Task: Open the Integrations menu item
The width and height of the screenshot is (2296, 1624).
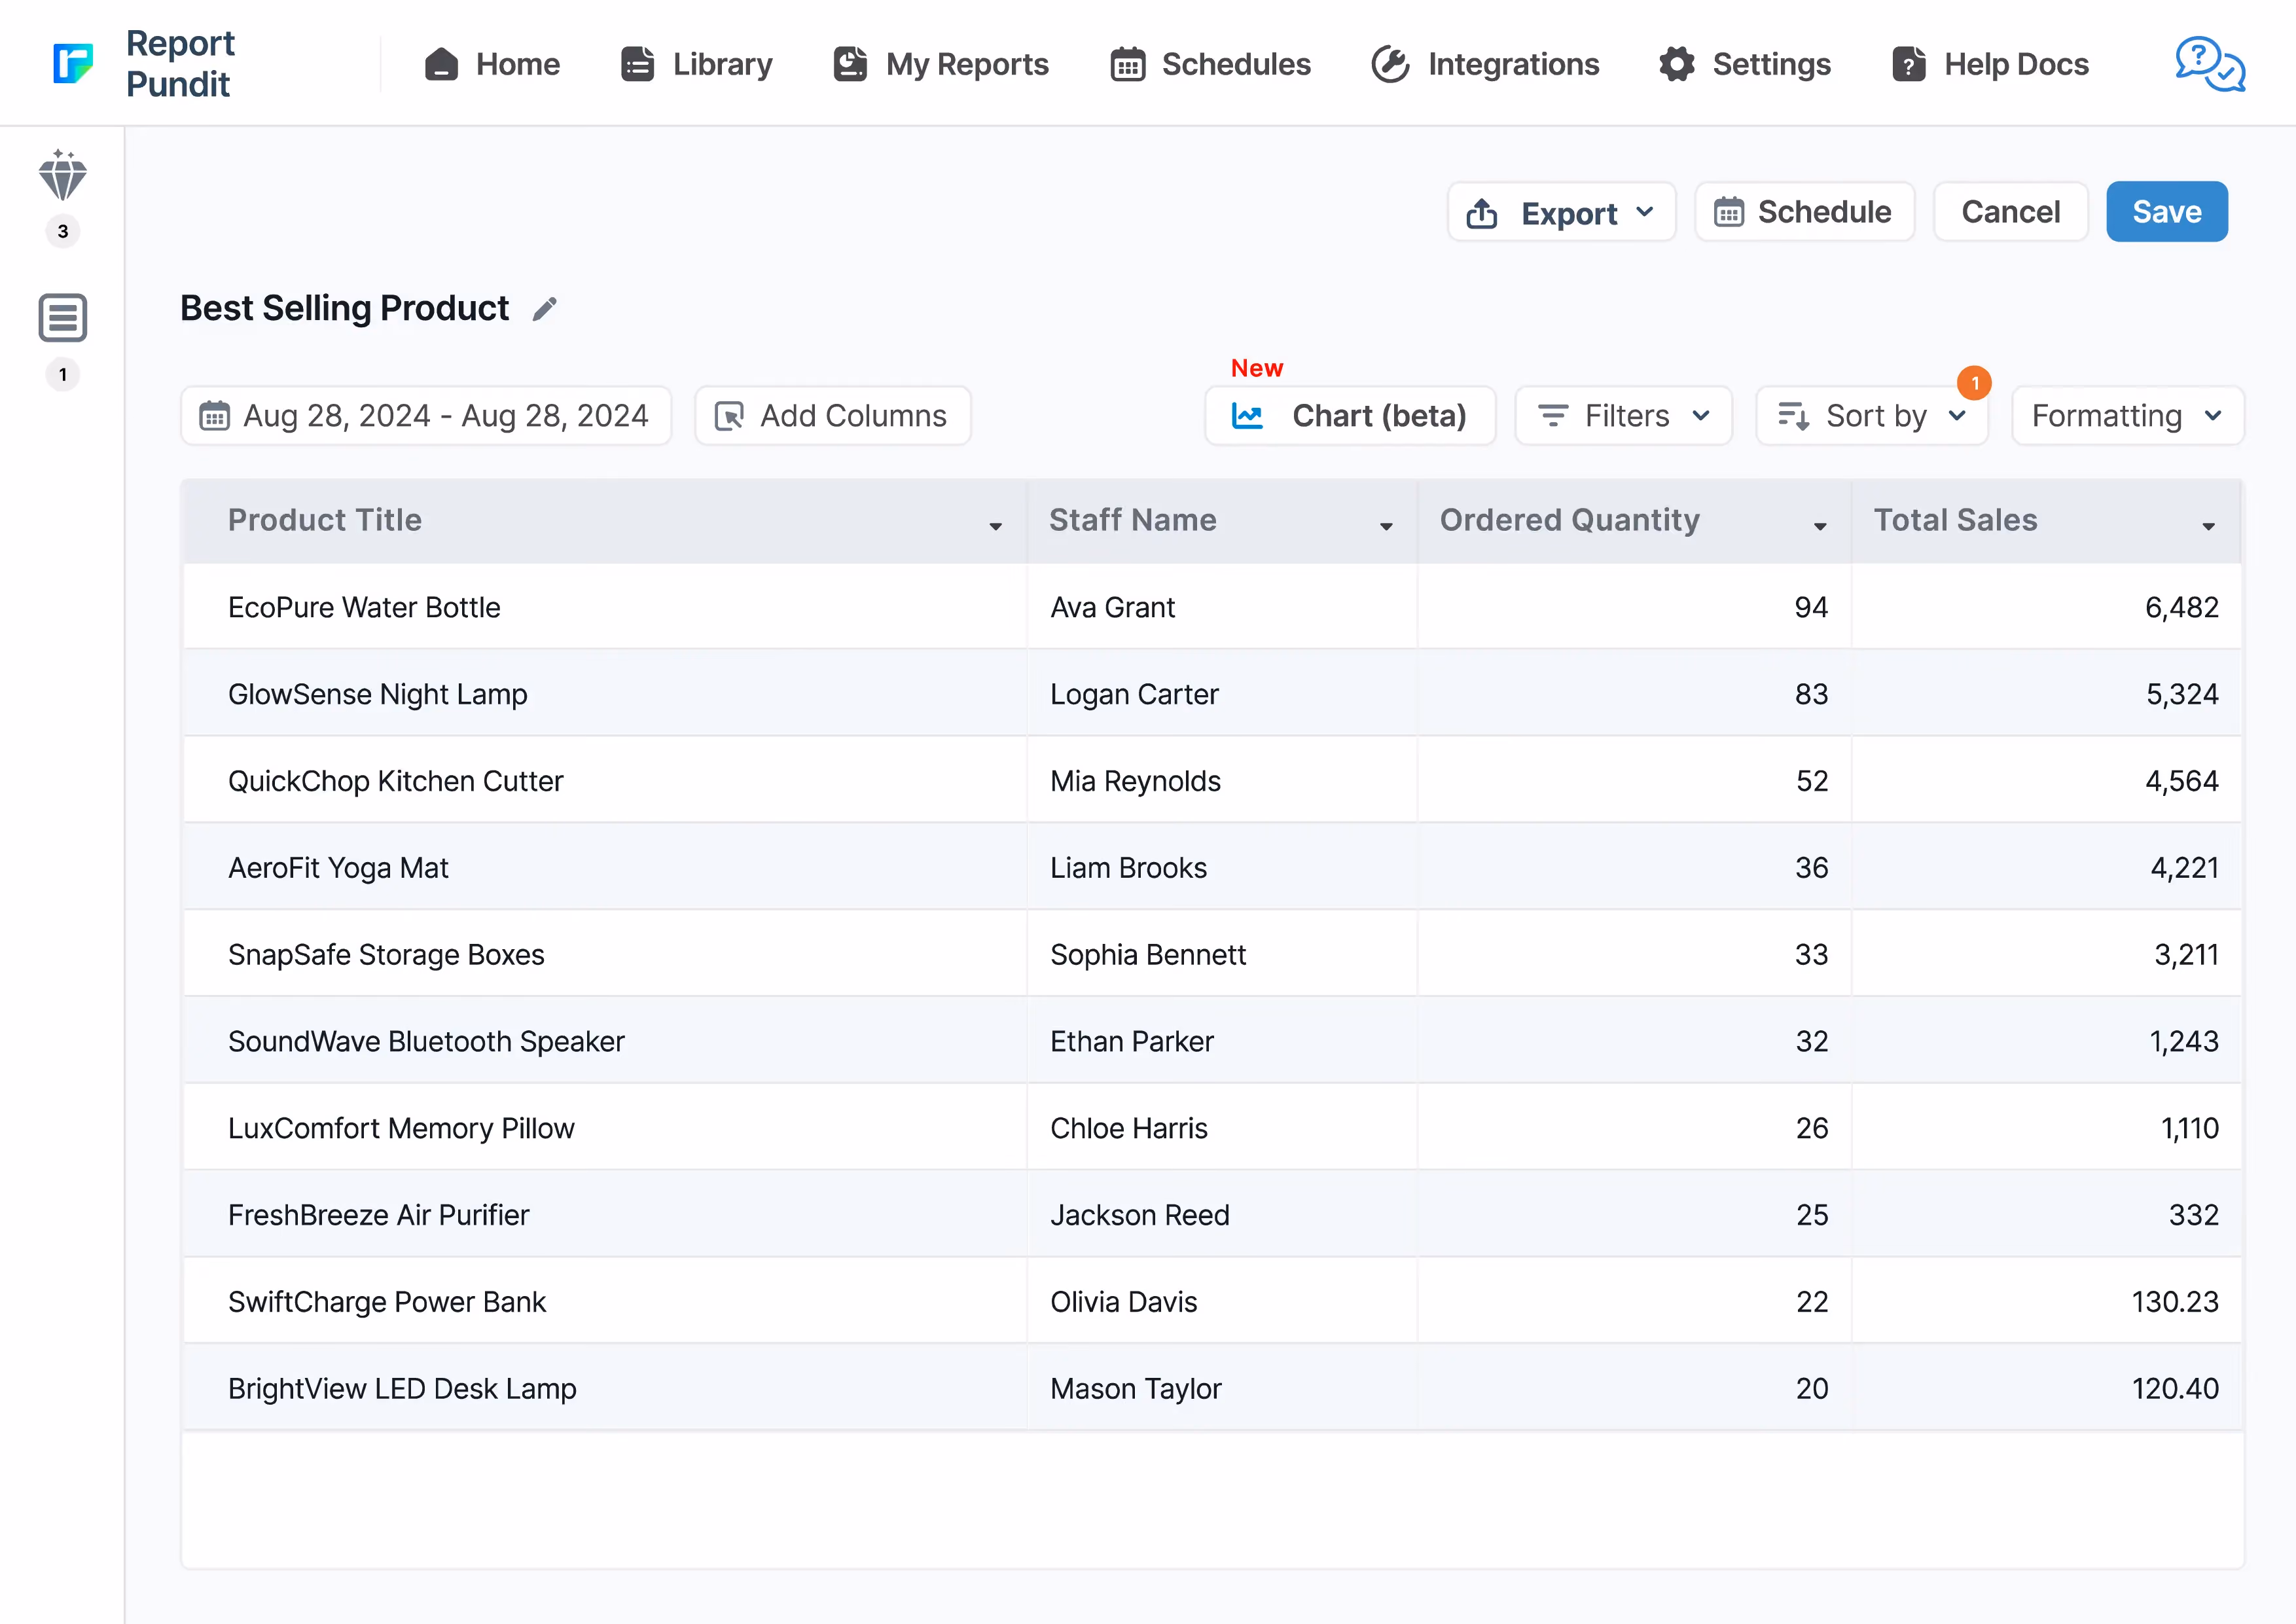Action: 1485,64
